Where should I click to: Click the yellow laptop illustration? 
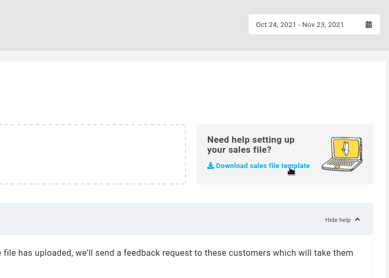click(342, 154)
